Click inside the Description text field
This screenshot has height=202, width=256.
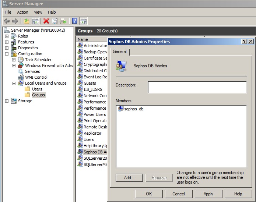(197, 87)
